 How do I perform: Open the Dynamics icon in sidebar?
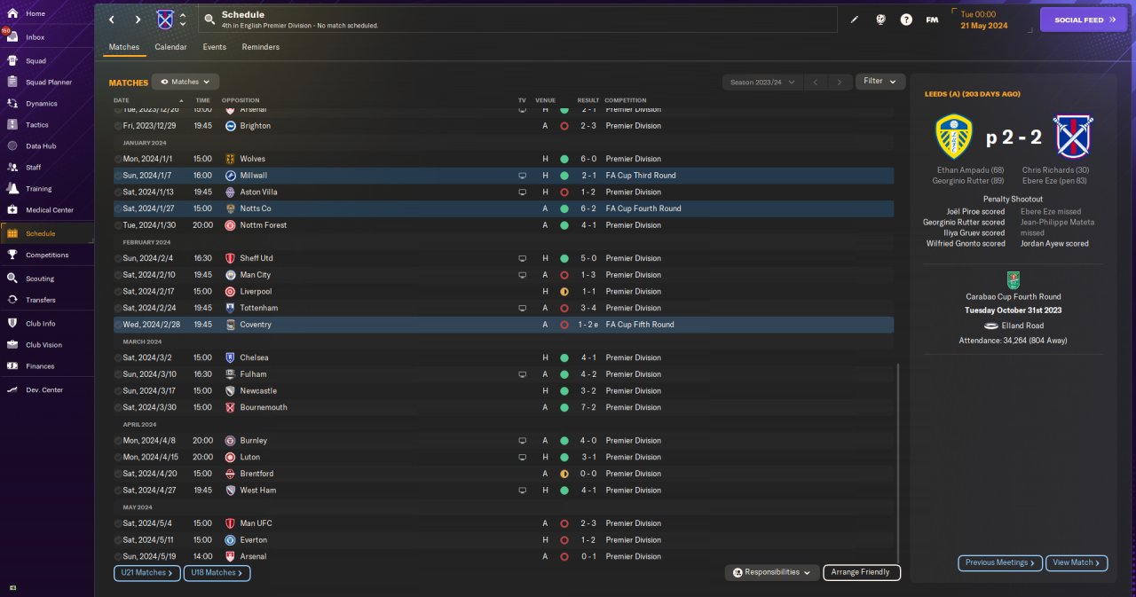point(12,104)
